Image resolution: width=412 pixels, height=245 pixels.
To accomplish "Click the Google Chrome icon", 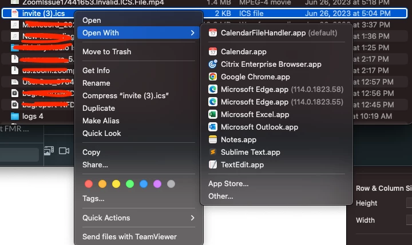I will 213,77.
